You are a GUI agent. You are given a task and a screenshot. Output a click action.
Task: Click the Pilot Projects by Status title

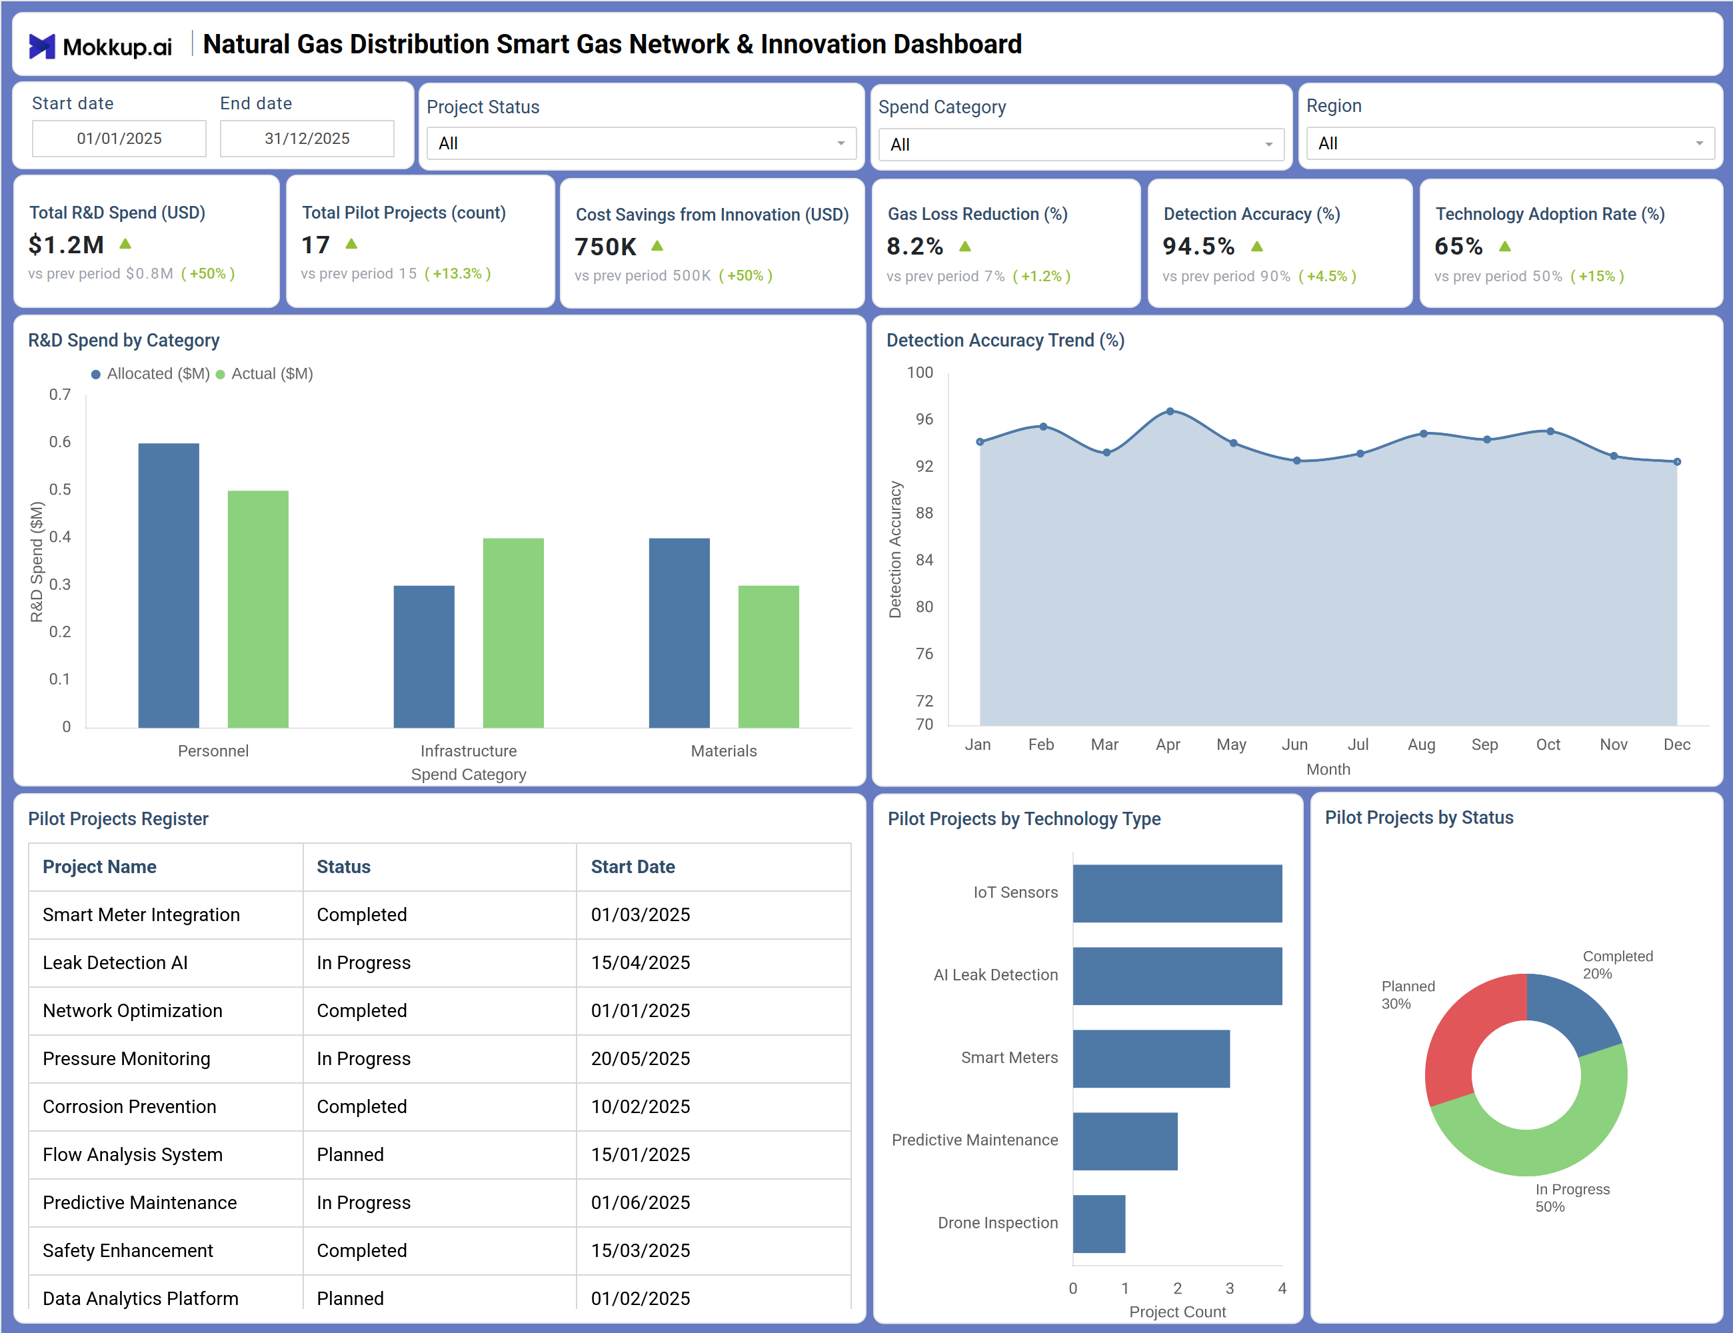point(1419,818)
